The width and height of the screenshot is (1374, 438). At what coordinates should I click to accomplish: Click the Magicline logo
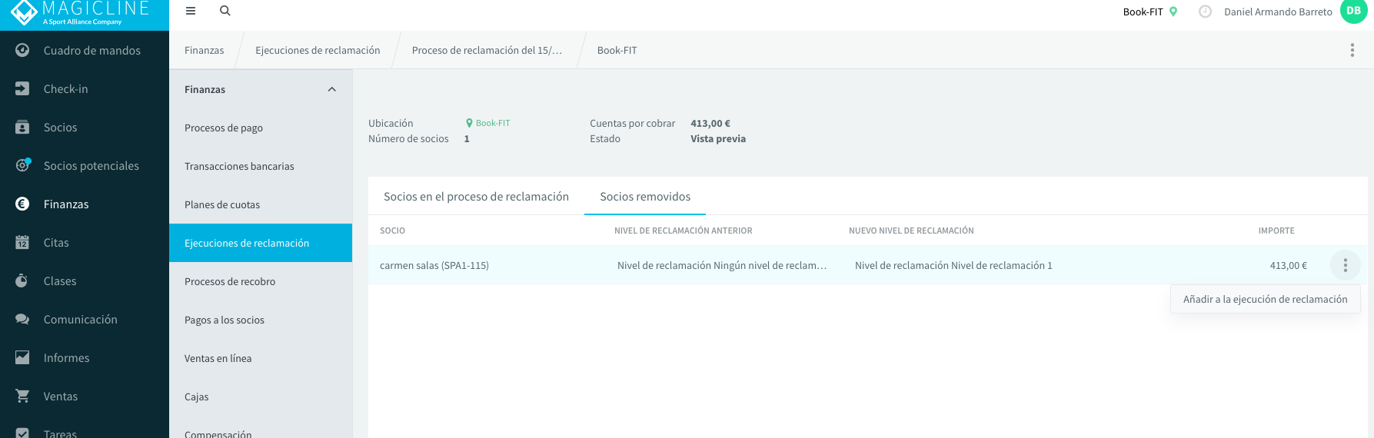[80, 12]
